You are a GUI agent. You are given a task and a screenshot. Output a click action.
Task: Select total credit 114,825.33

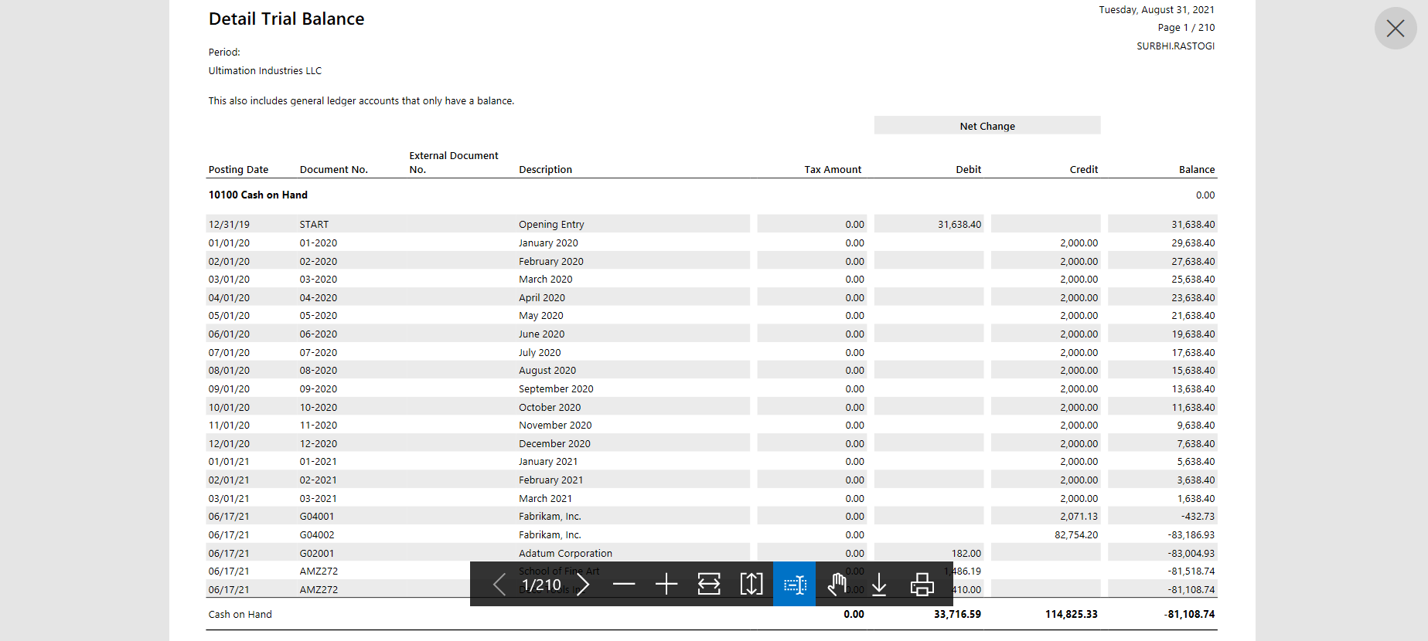(1072, 615)
